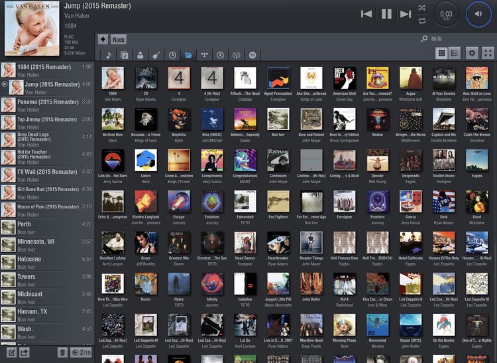Open the Genre tab with the guitar icon

pos(156,55)
